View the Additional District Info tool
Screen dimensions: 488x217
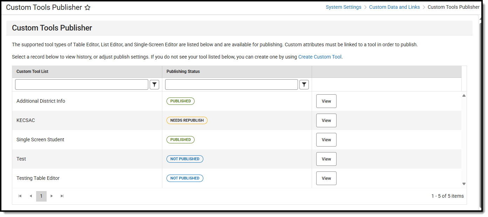coord(326,101)
